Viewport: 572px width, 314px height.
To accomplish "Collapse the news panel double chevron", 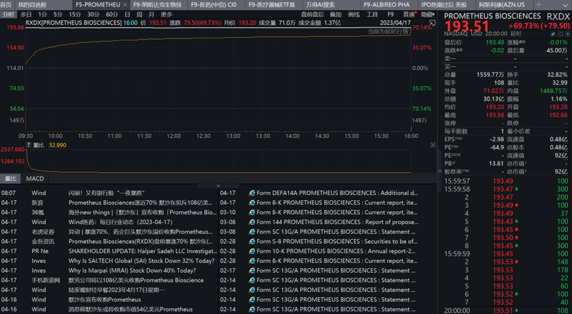I will [x=218, y=186].
